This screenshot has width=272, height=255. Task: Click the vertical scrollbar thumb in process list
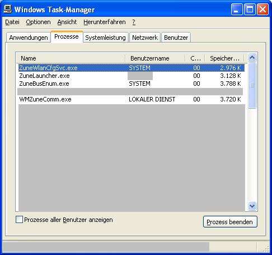[252, 85]
